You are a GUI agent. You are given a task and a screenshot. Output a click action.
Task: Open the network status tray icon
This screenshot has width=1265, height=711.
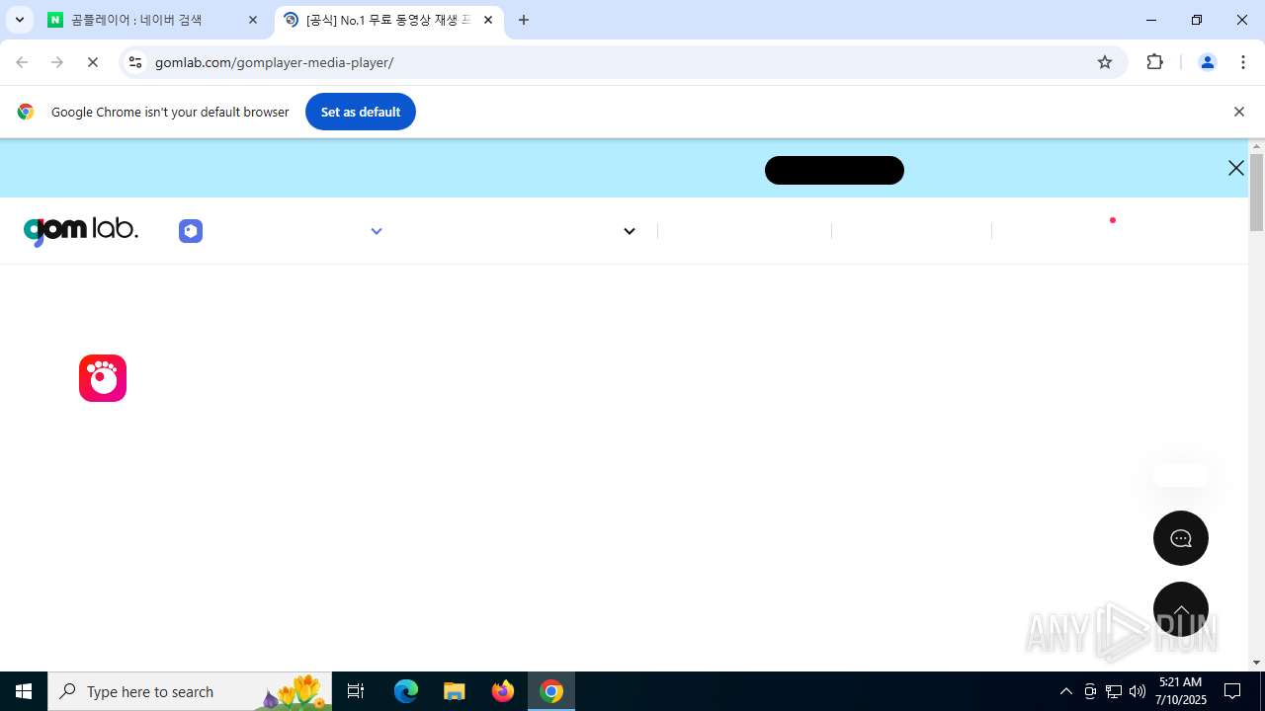click(1114, 691)
